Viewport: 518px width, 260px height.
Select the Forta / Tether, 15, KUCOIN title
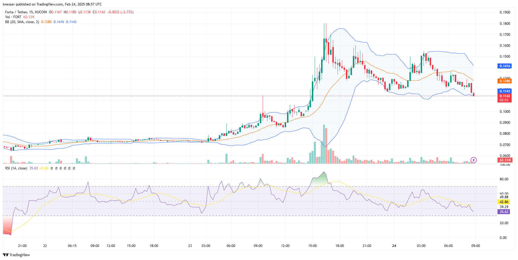point(26,12)
